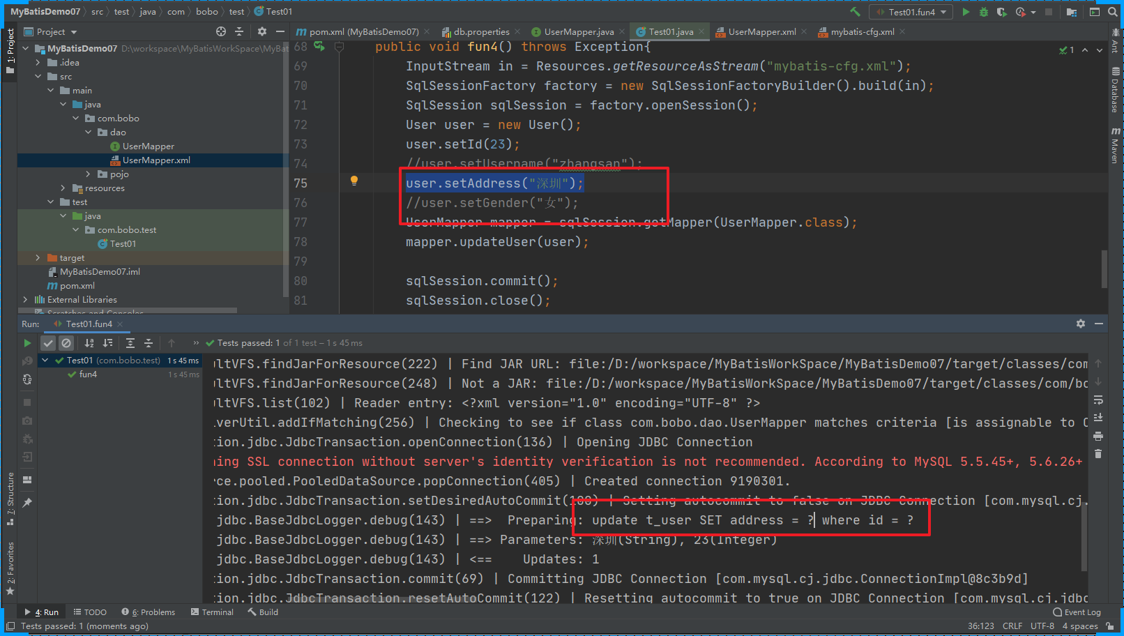Toggle soft-wrap icon beside console
Screen dimensions: 1124x636
1098,400
